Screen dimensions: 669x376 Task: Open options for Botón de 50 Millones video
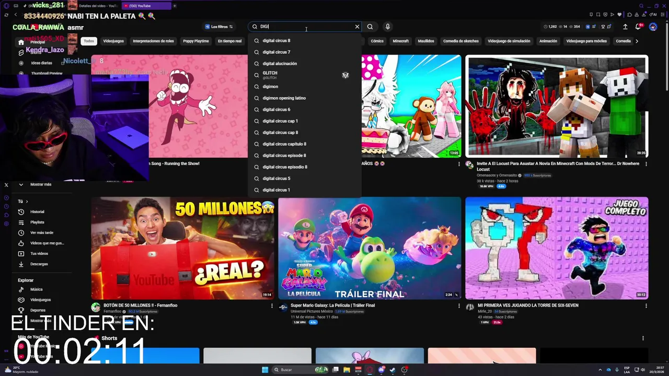272,306
